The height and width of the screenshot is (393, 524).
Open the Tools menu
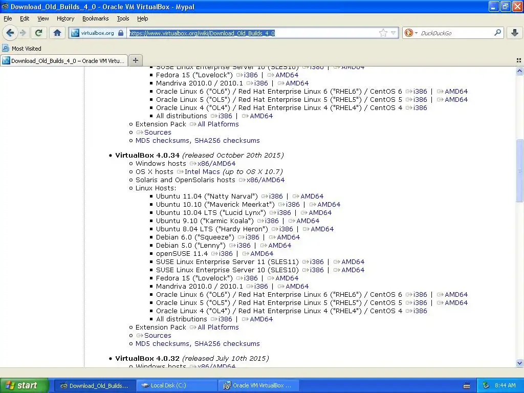(x=123, y=18)
